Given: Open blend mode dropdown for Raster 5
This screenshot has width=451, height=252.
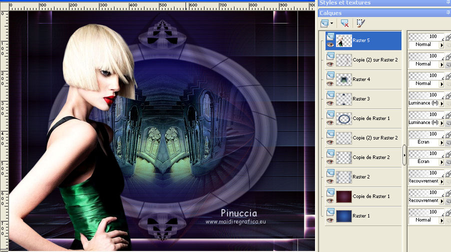Looking at the screenshot, I should click(x=442, y=45).
